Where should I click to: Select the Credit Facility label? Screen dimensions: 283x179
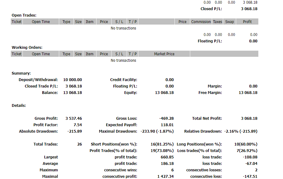pyautogui.click(x=124, y=80)
